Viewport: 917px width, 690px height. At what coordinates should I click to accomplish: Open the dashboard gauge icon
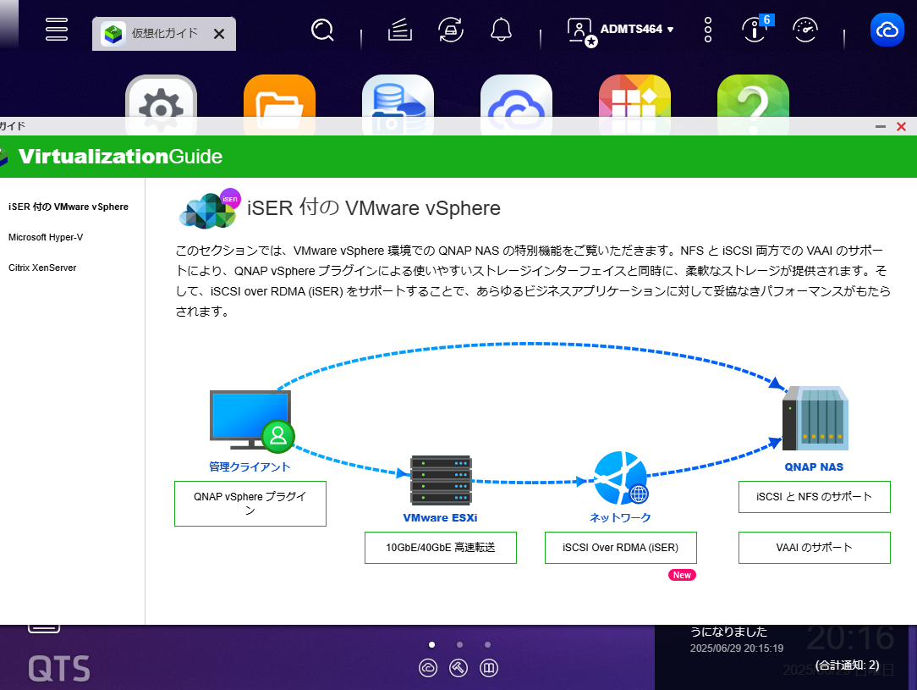point(805,30)
